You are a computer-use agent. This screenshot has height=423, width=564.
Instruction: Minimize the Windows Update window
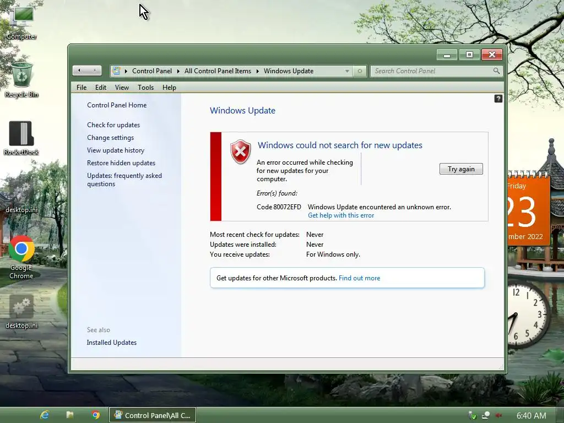point(447,55)
